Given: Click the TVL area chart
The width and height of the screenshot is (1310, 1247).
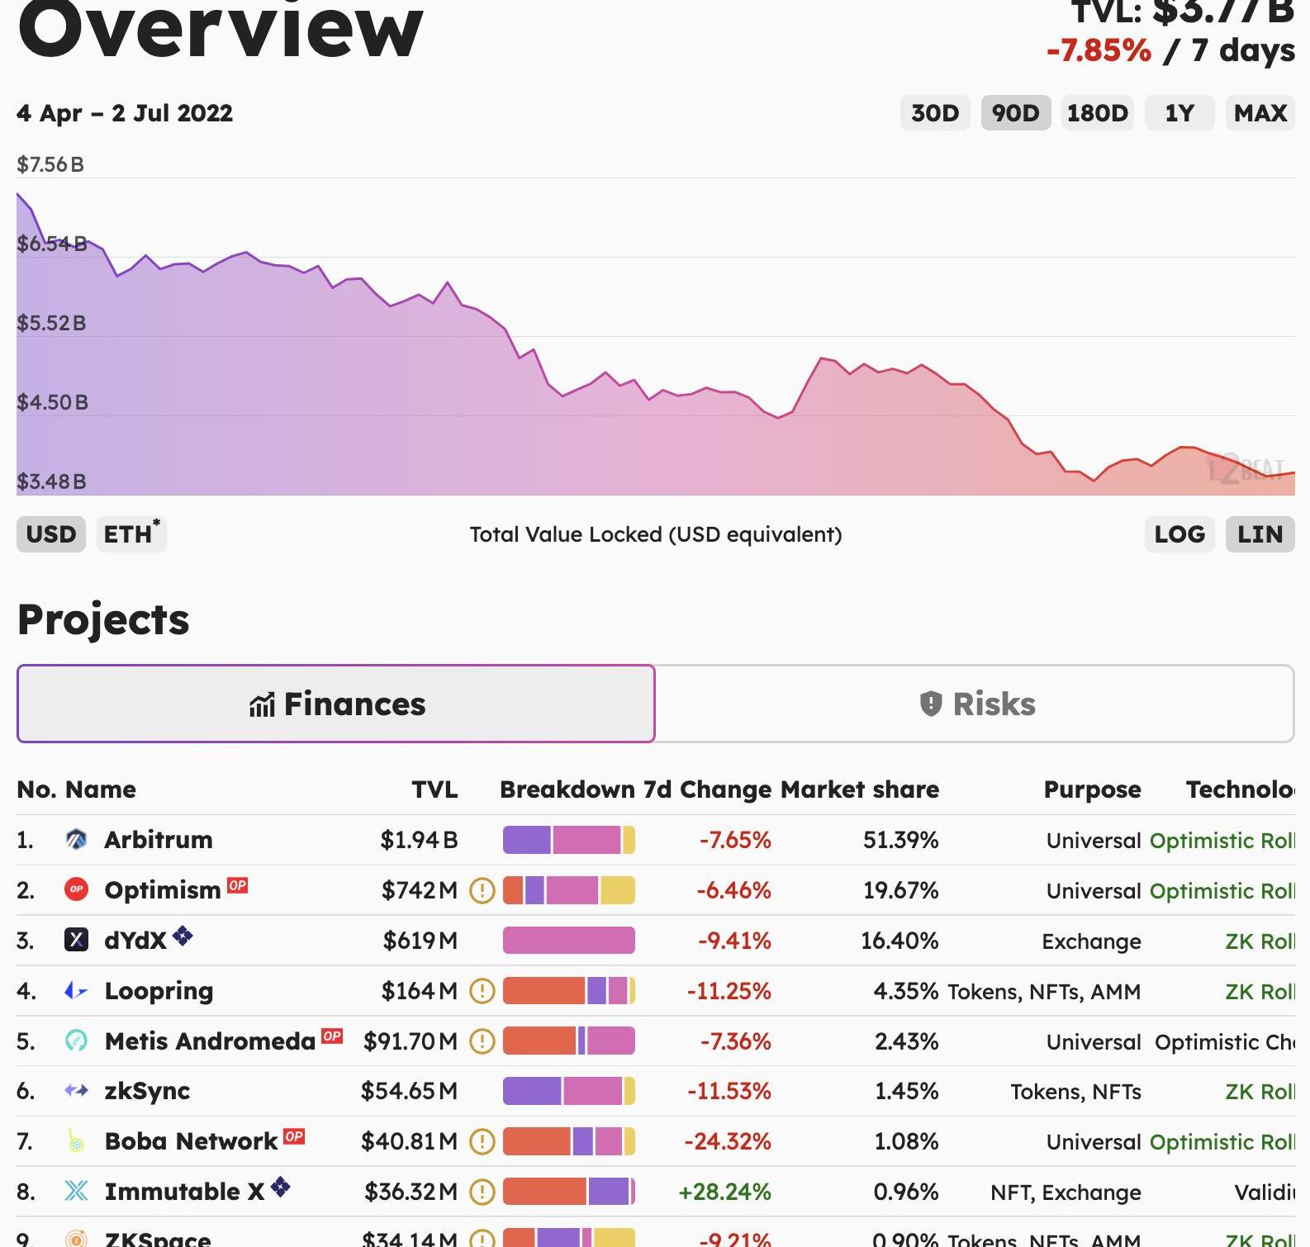Looking at the screenshot, I should pyautogui.click(x=656, y=336).
